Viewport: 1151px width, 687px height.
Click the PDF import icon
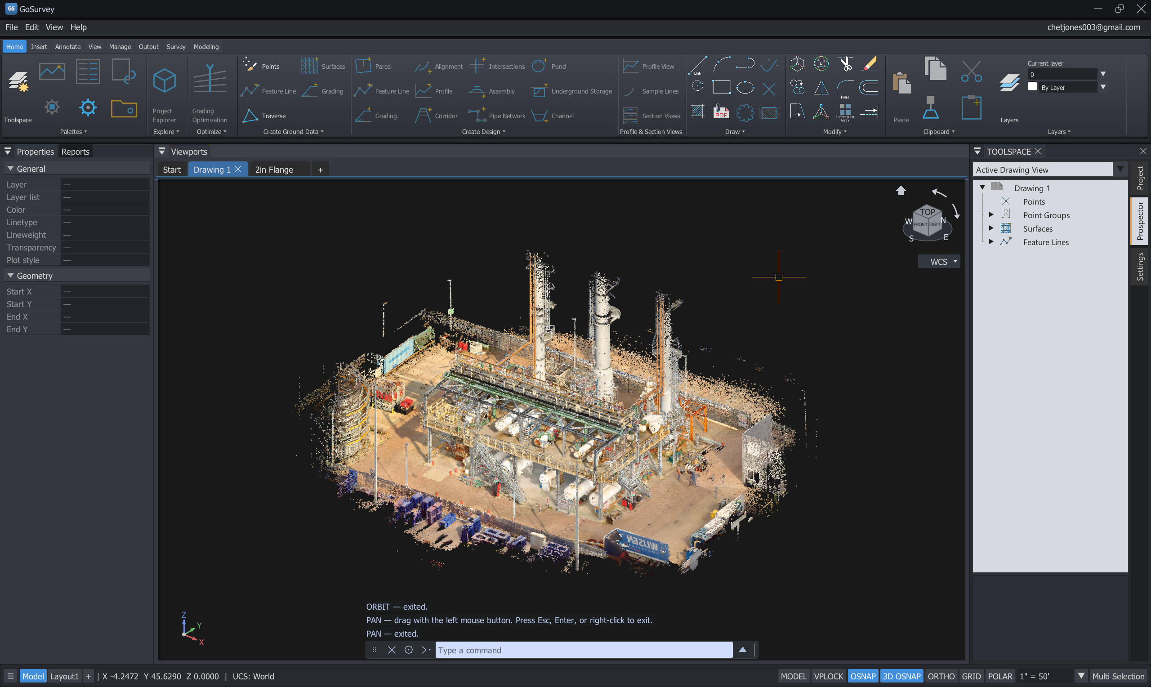pyautogui.click(x=721, y=112)
